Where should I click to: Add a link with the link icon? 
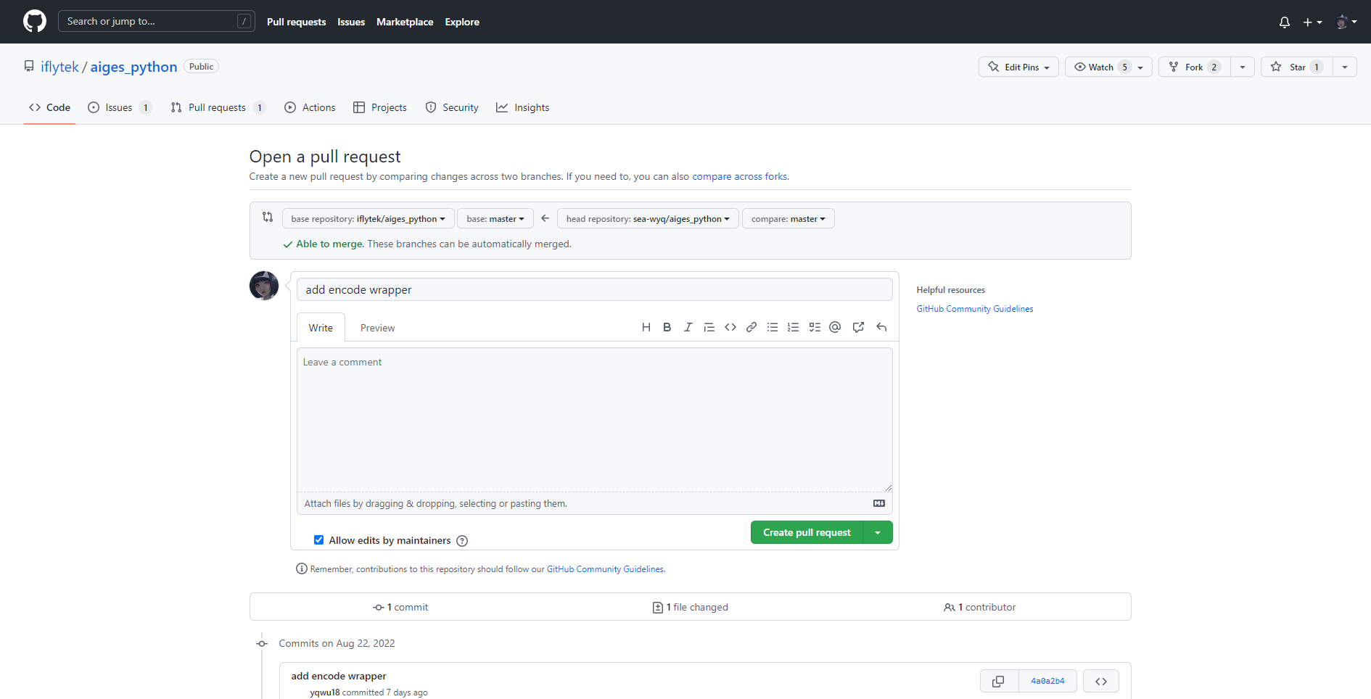752,327
